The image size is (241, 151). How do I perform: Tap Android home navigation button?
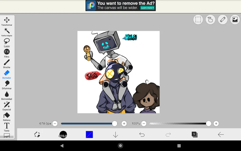pyautogui.click(x=120, y=146)
